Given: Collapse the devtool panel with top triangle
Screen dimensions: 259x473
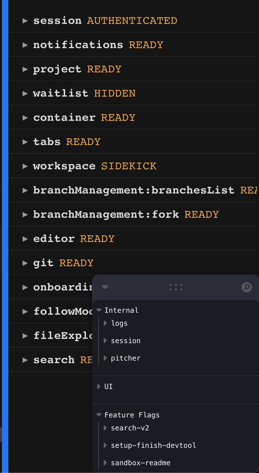Looking at the screenshot, I should click(x=105, y=287).
